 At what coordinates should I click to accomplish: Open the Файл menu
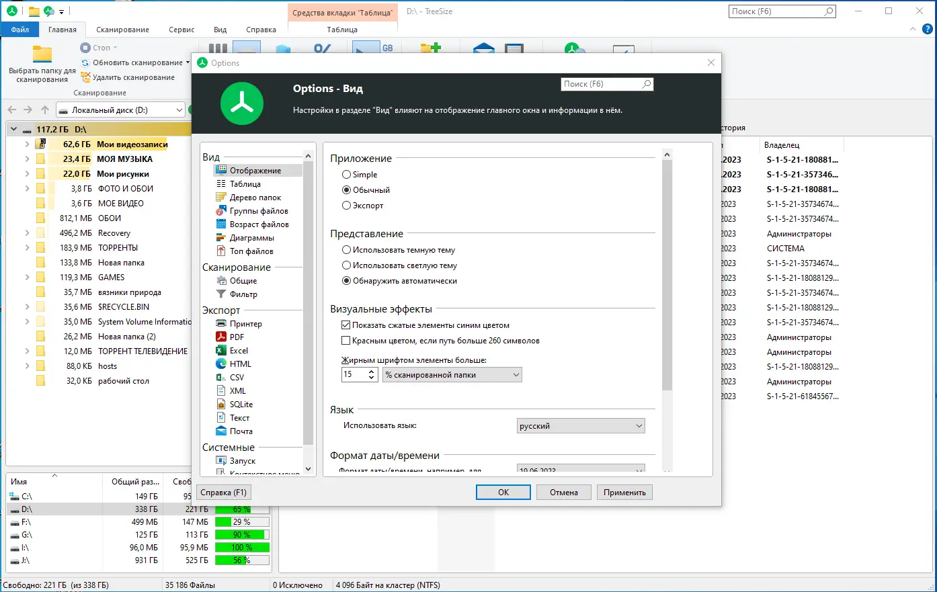[20, 30]
